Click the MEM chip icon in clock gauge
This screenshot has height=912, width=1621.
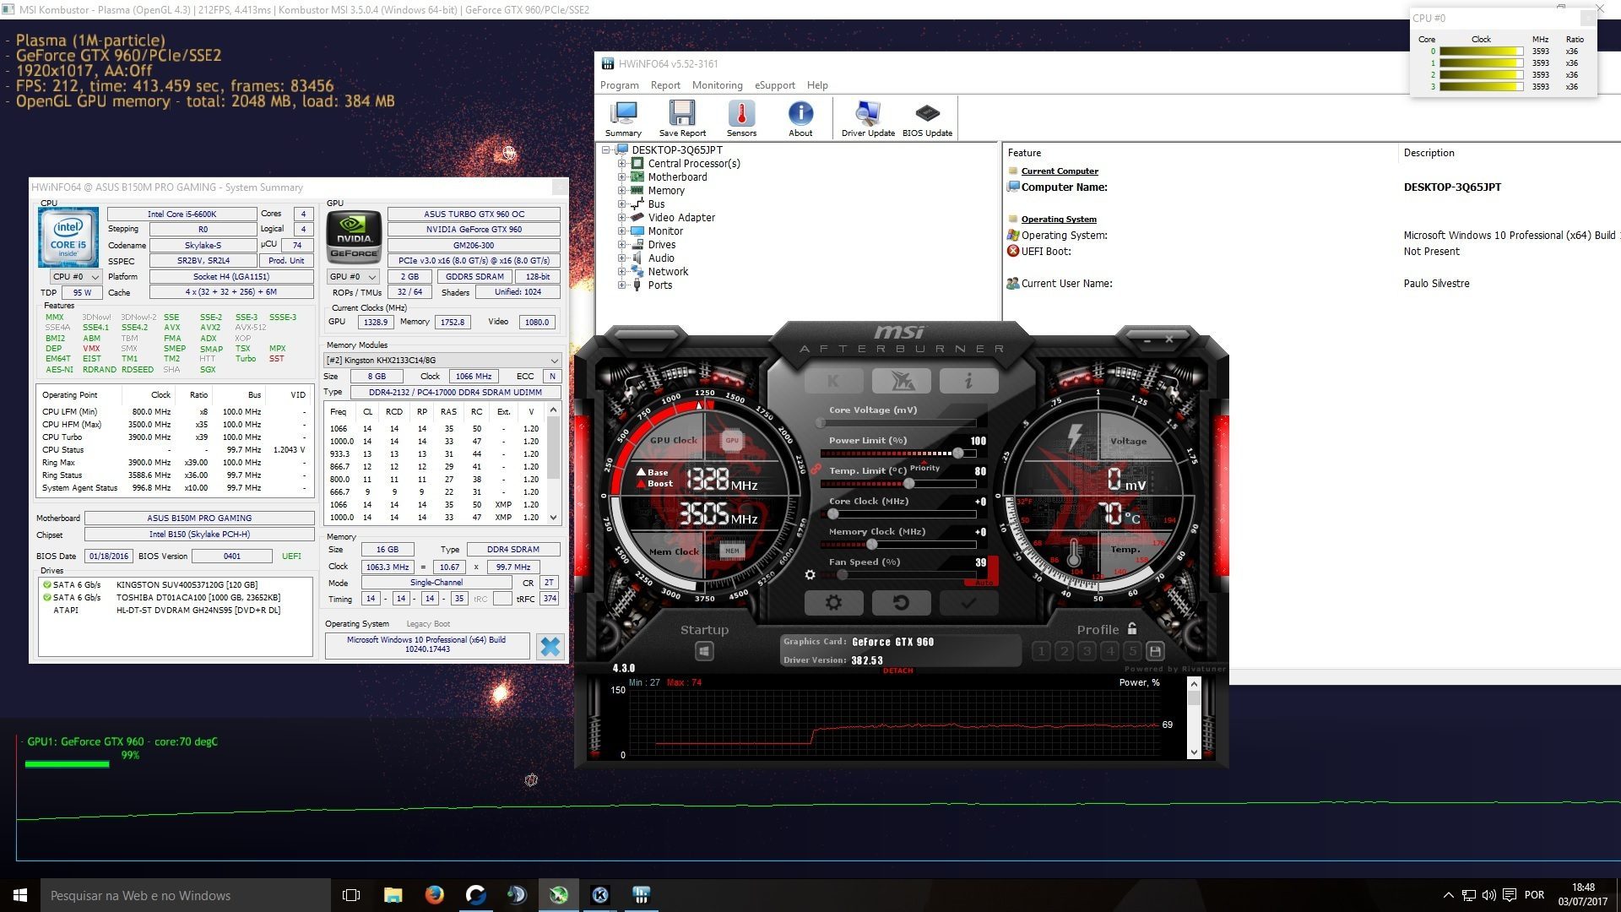coord(732,551)
